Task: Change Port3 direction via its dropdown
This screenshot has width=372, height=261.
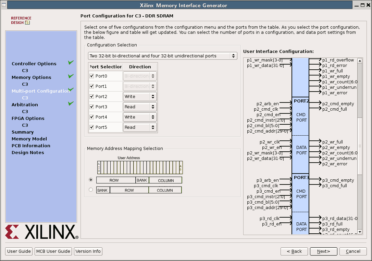Action: tap(140, 107)
